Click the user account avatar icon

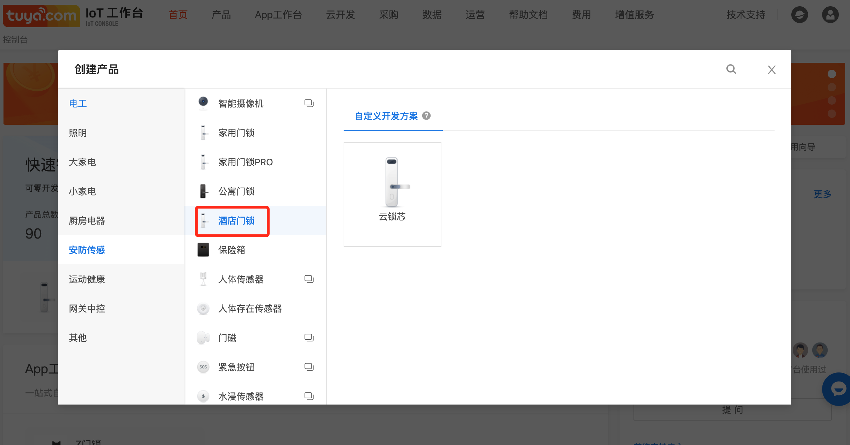(x=830, y=15)
